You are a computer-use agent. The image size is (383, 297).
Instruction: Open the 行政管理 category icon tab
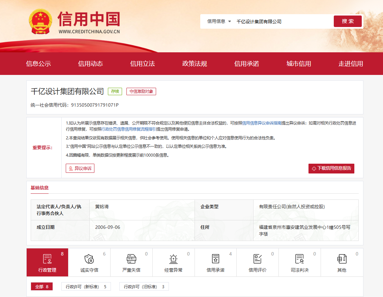click(x=47, y=259)
